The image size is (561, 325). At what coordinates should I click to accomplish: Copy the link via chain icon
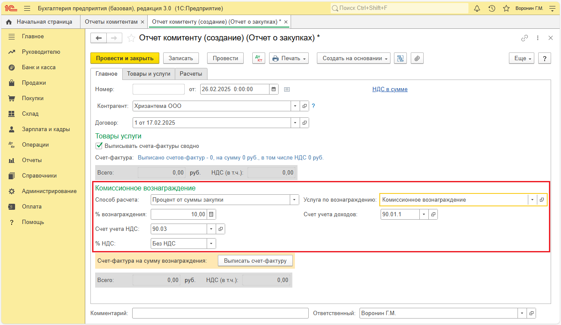tap(524, 38)
